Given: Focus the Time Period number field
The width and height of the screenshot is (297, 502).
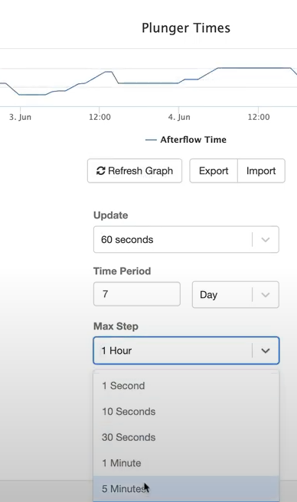Looking at the screenshot, I should (x=137, y=294).
